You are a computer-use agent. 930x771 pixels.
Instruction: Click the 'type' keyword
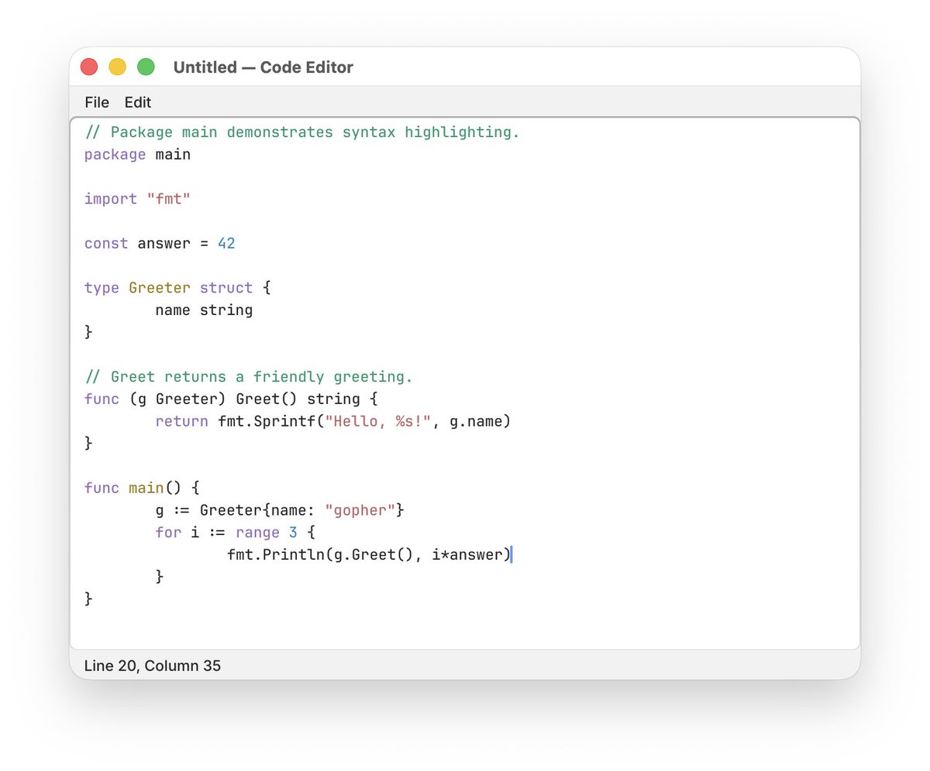click(x=102, y=288)
